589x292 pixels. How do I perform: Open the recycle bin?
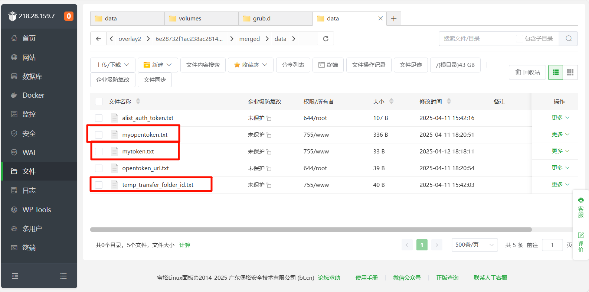(x=527, y=72)
